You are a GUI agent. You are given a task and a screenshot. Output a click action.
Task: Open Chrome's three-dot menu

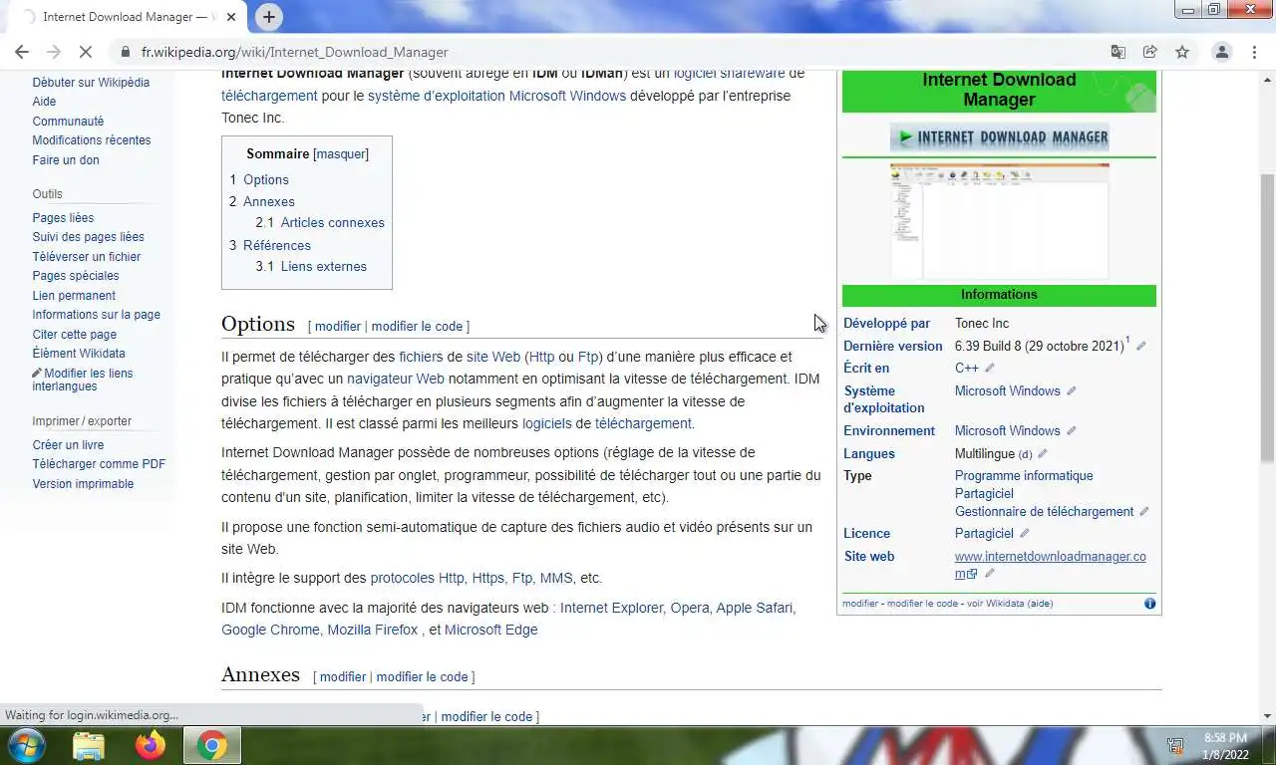pos(1254,52)
